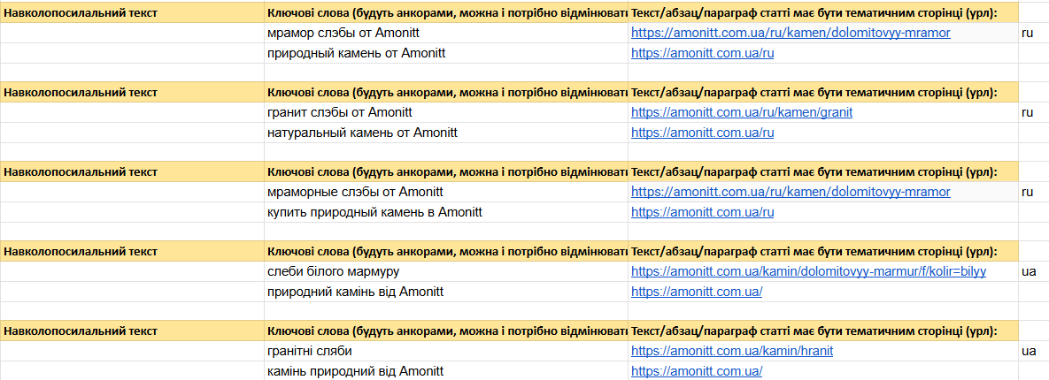Open the dolomitovyy-marmur kolir=bilyy link
This screenshot has height=380, width=1049.
(809, 272)
